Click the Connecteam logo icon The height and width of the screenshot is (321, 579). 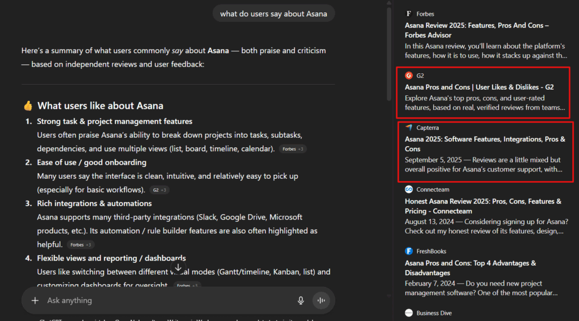[409, 190]
